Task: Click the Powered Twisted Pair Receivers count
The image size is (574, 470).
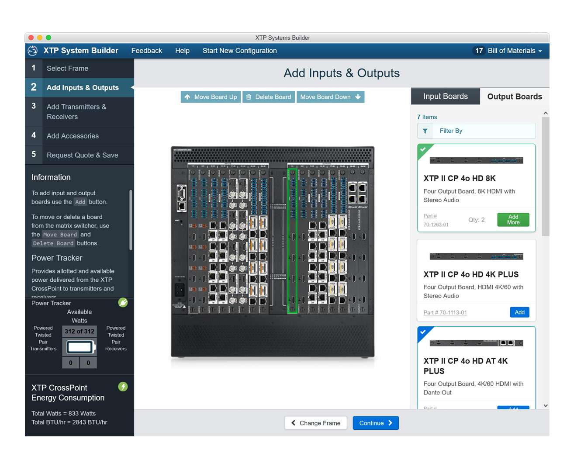Action: [x=88, y=363]
